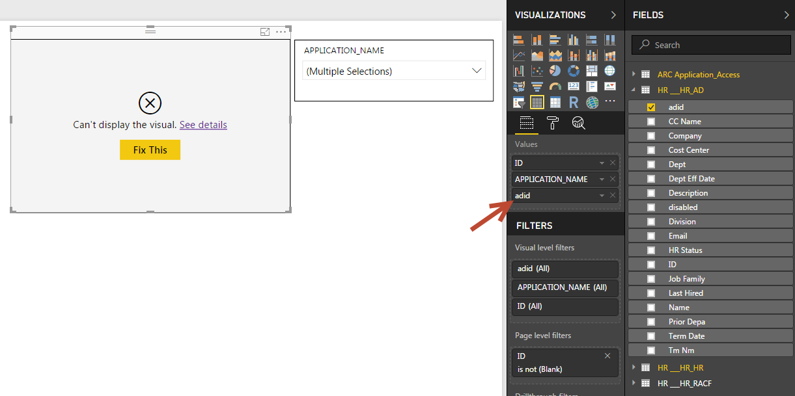Screen dimensions: 795x396
Task: Expand the HR __HR_RACF table
Action: (634, 383)
